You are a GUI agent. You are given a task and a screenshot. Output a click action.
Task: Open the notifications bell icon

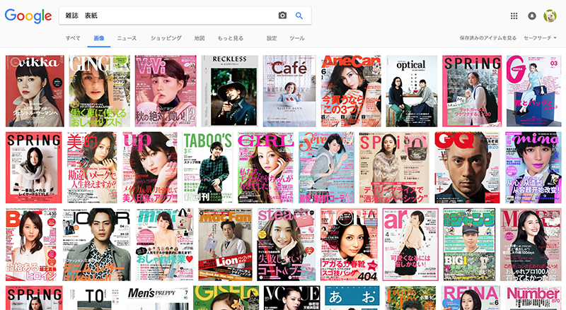tap(532, 16)
